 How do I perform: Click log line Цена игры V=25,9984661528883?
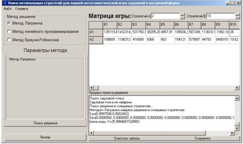(x=114, y=121)
